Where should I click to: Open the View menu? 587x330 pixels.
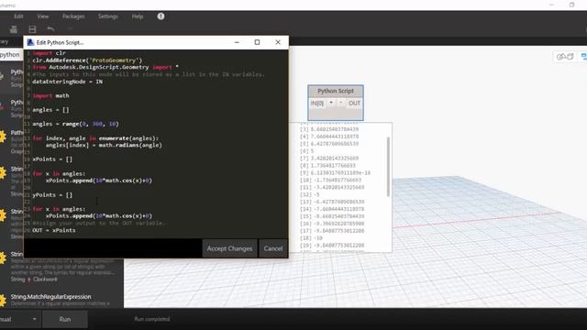pyautogui.click(x=43, y=16)
